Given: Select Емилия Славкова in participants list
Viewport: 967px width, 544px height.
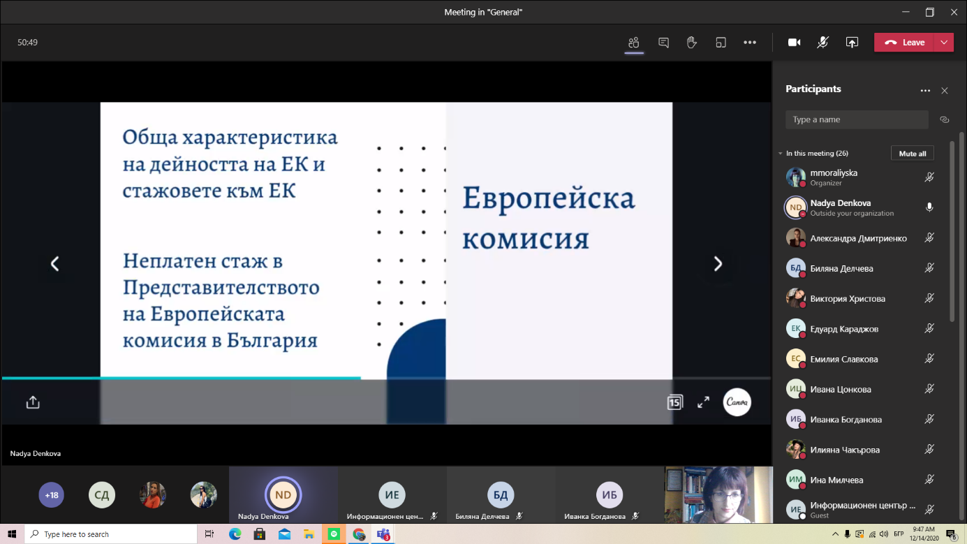Looking at the screenshot, I should tap(860, 359).
